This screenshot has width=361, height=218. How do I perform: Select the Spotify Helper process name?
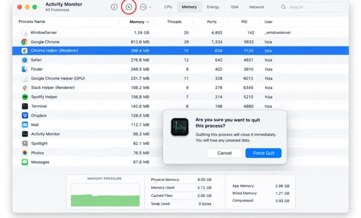click(x=44, y=97)
